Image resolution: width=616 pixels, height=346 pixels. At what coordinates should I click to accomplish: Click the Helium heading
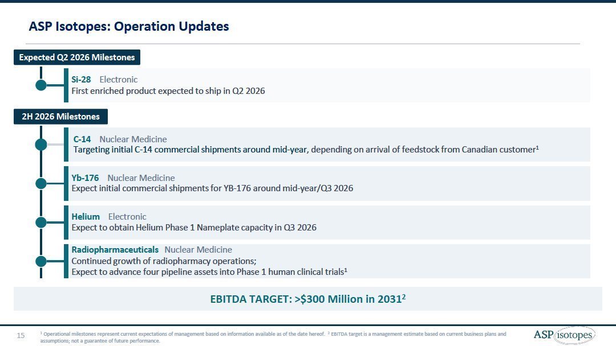(86, 217)
